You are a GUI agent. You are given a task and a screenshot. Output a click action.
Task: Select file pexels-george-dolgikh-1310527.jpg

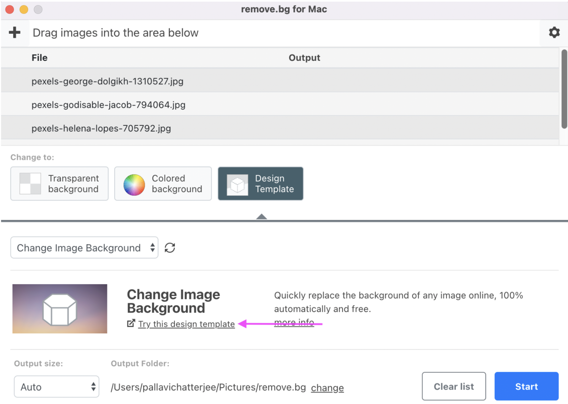[280, 81]
